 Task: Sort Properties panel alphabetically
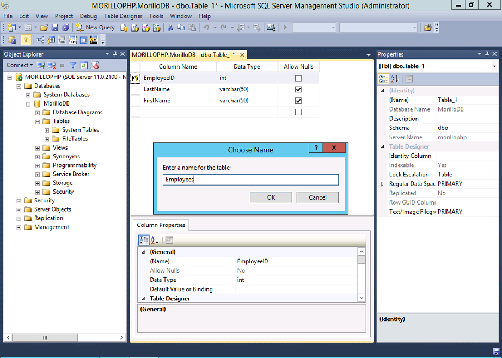[394, 79]
